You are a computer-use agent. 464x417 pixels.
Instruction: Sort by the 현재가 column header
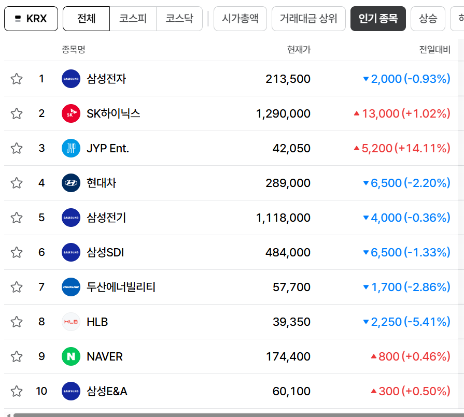pos(299,49)
